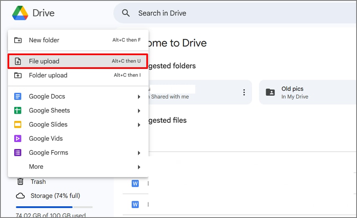Viewport: 357px width, 218px height.
Task: Click the Search in Drive field
Action: 234,13
